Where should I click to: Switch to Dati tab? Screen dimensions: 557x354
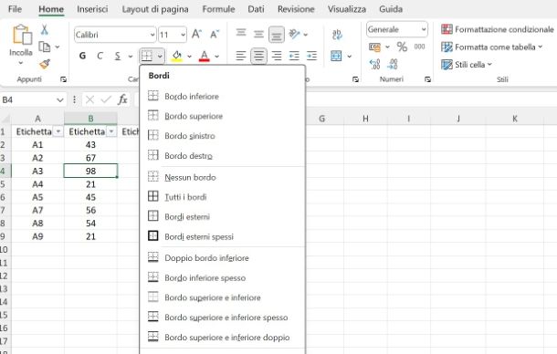point(256,9)
